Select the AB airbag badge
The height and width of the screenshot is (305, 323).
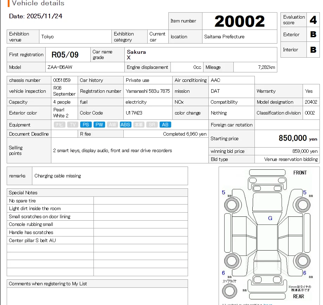pyautogui.click(x=165, y=124)
